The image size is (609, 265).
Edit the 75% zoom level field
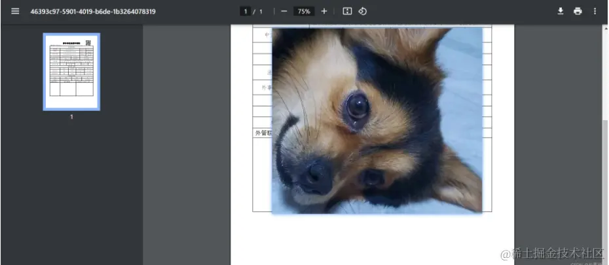[x=304, y=11]
